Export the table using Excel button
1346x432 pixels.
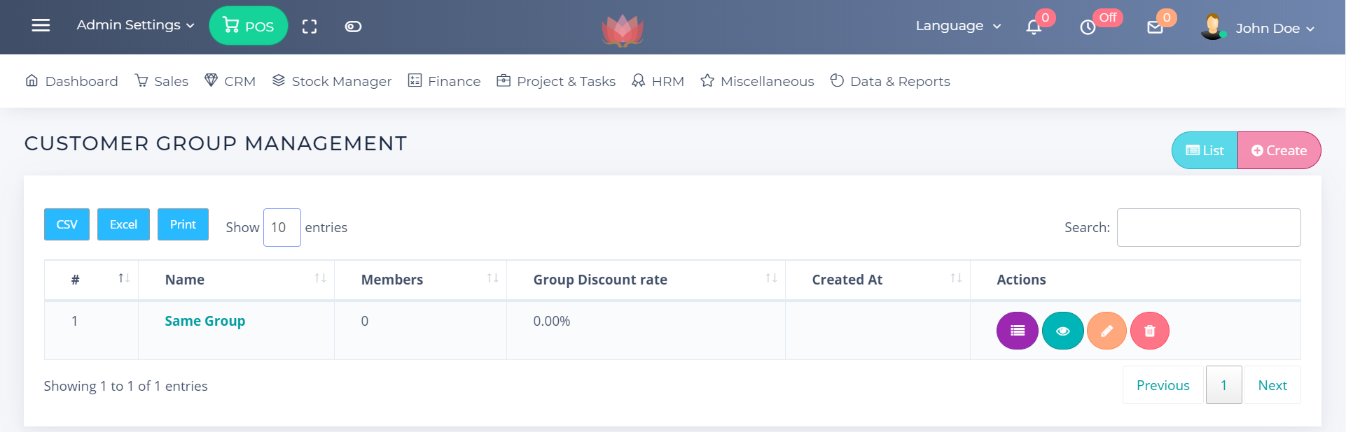[x=123, y=224]
